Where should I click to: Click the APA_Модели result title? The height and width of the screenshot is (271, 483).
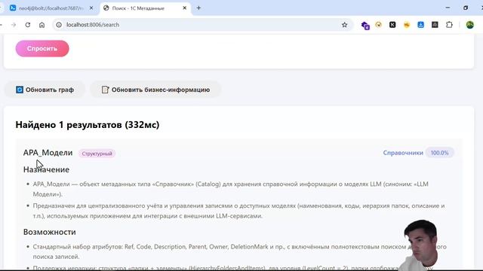(x=48, y=153)
